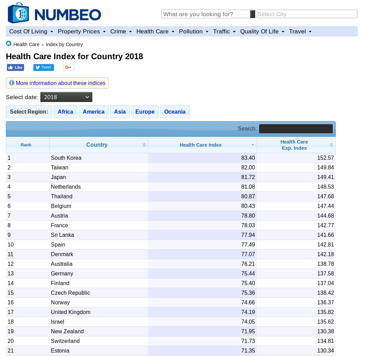Click the Numbeo logo icon
The width and height of the screenshot is (365, 356).
pos(18,13)
